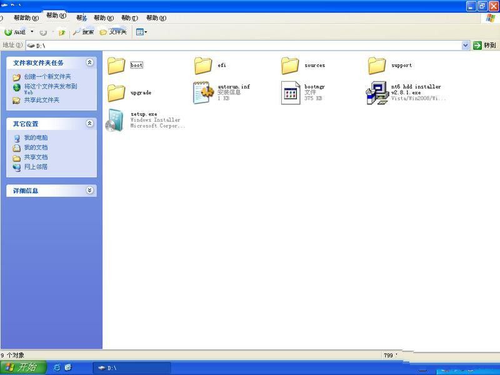Select the bootmgr file
Screen dimensions: 500x375
(x=291, y=92)
